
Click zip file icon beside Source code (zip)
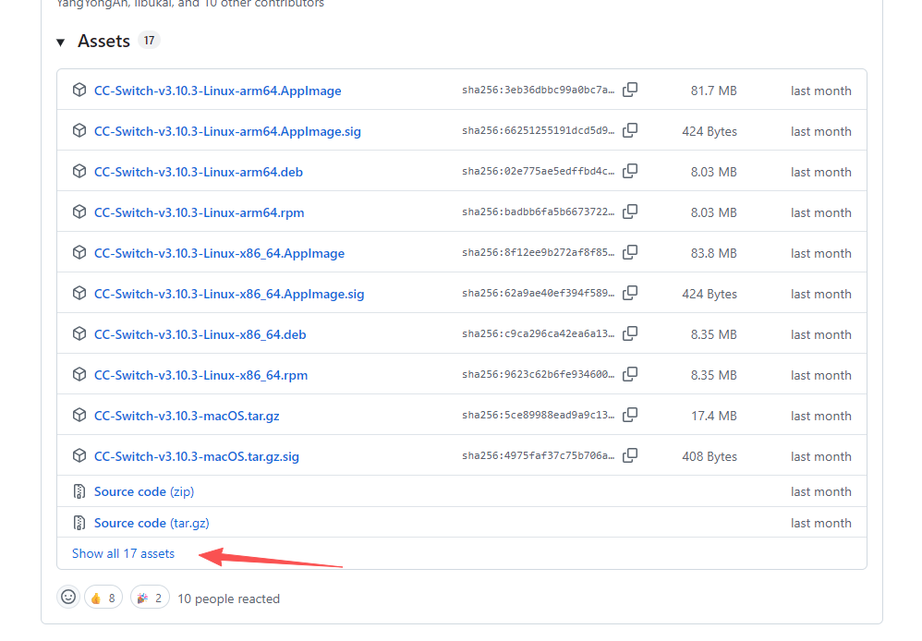point(79,491)
